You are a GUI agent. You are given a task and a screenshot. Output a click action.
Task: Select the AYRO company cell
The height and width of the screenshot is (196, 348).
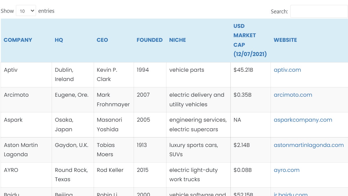(26, 175)
